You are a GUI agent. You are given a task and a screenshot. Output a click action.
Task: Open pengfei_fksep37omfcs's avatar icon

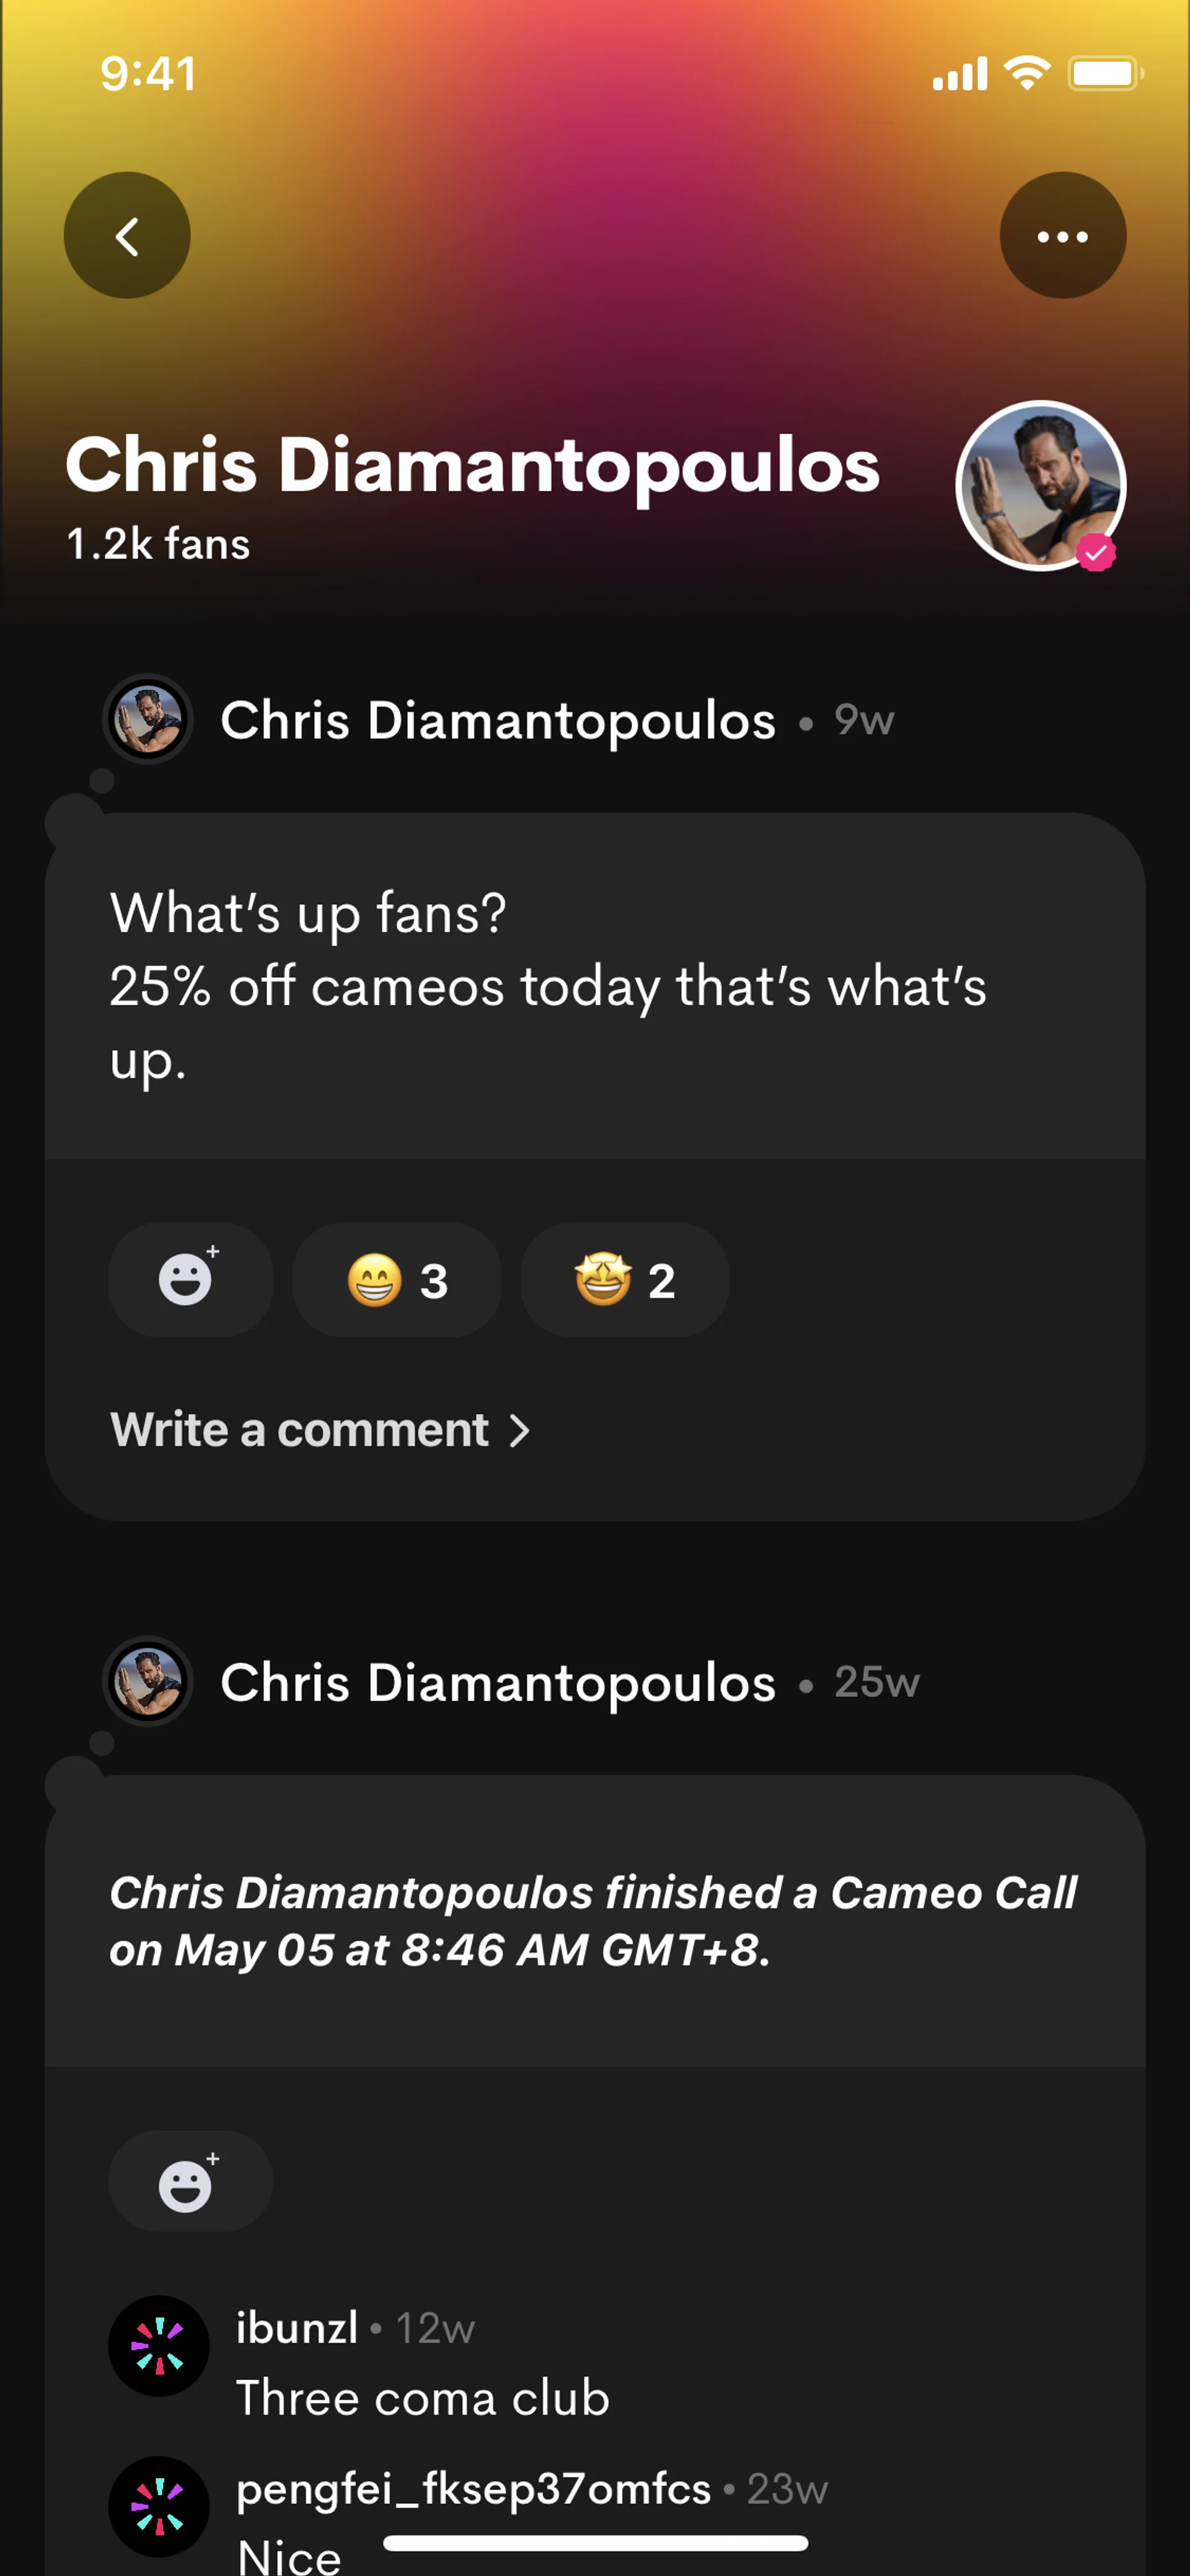pos(158,2506)
